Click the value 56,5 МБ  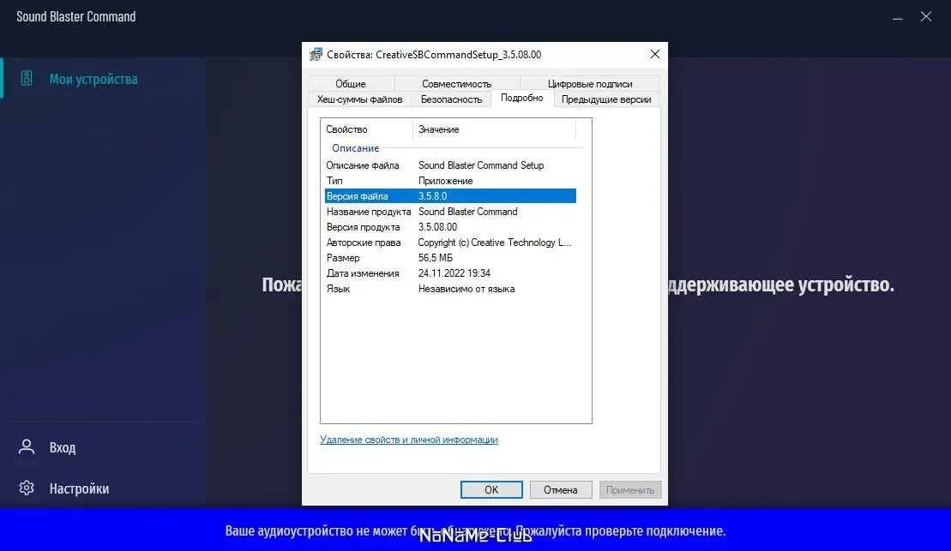[x=436, y=258]
